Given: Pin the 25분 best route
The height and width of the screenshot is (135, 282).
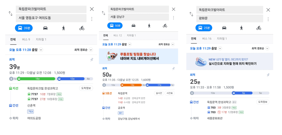Looking at the screenshot, I should tap(268, 75).
